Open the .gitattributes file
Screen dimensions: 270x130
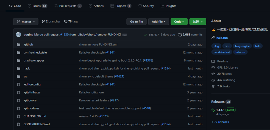click(x=32, y=92)
